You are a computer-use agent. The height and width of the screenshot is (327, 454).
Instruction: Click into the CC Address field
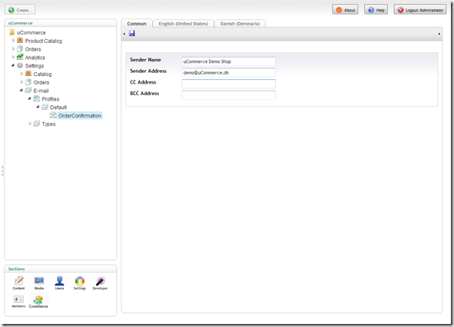[x=228, y=84]
